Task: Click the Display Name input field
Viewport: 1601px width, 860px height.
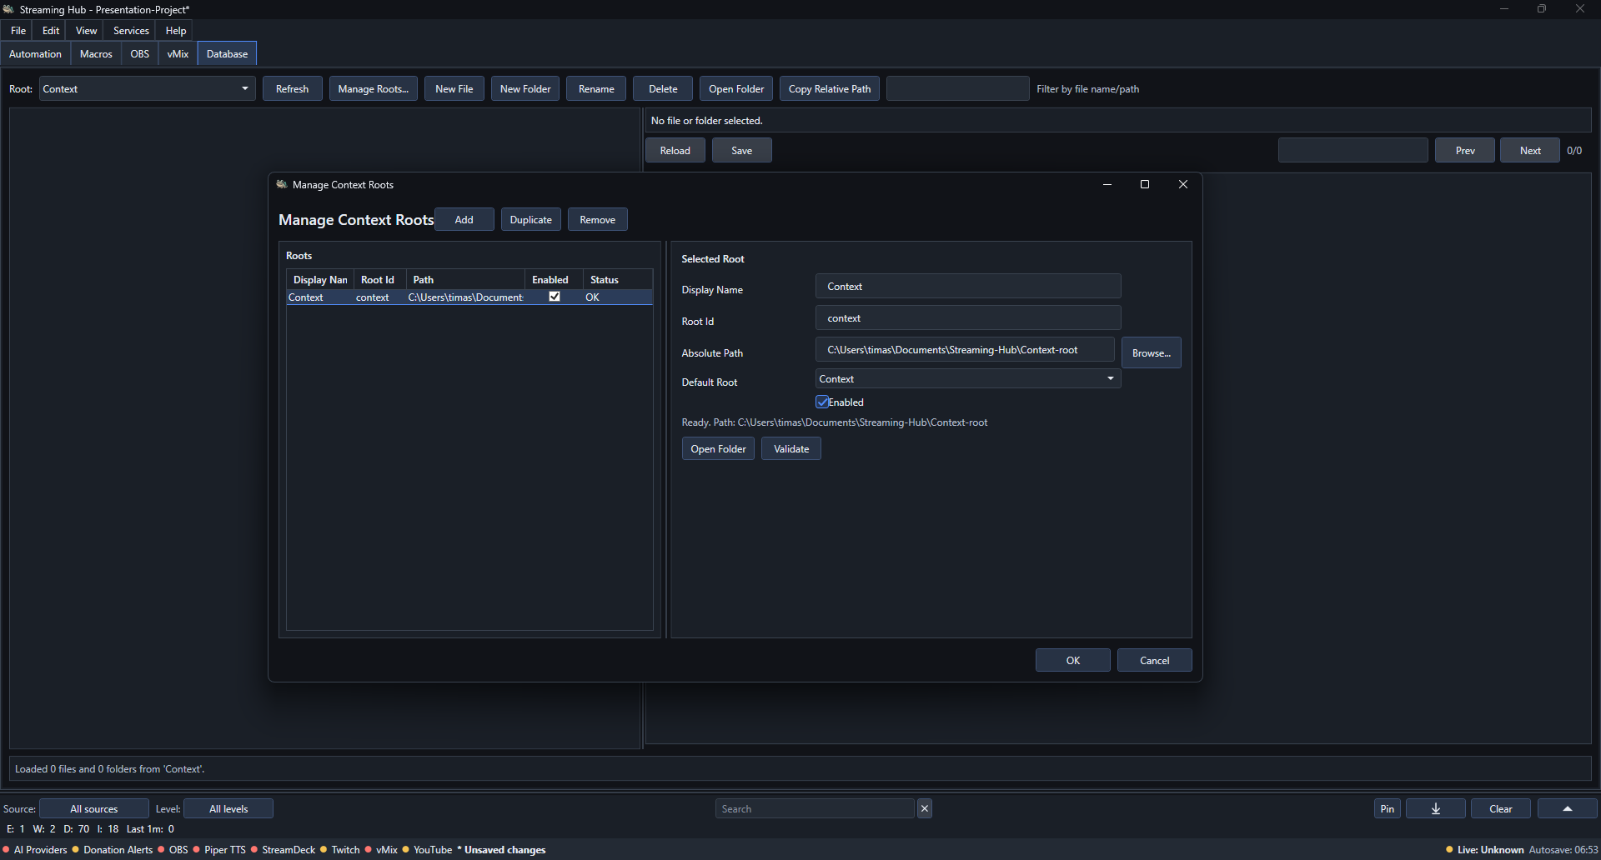Action: point(968,286)
